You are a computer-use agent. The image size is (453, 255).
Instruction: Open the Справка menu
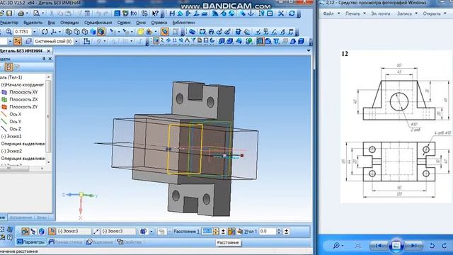coord(159,22)
